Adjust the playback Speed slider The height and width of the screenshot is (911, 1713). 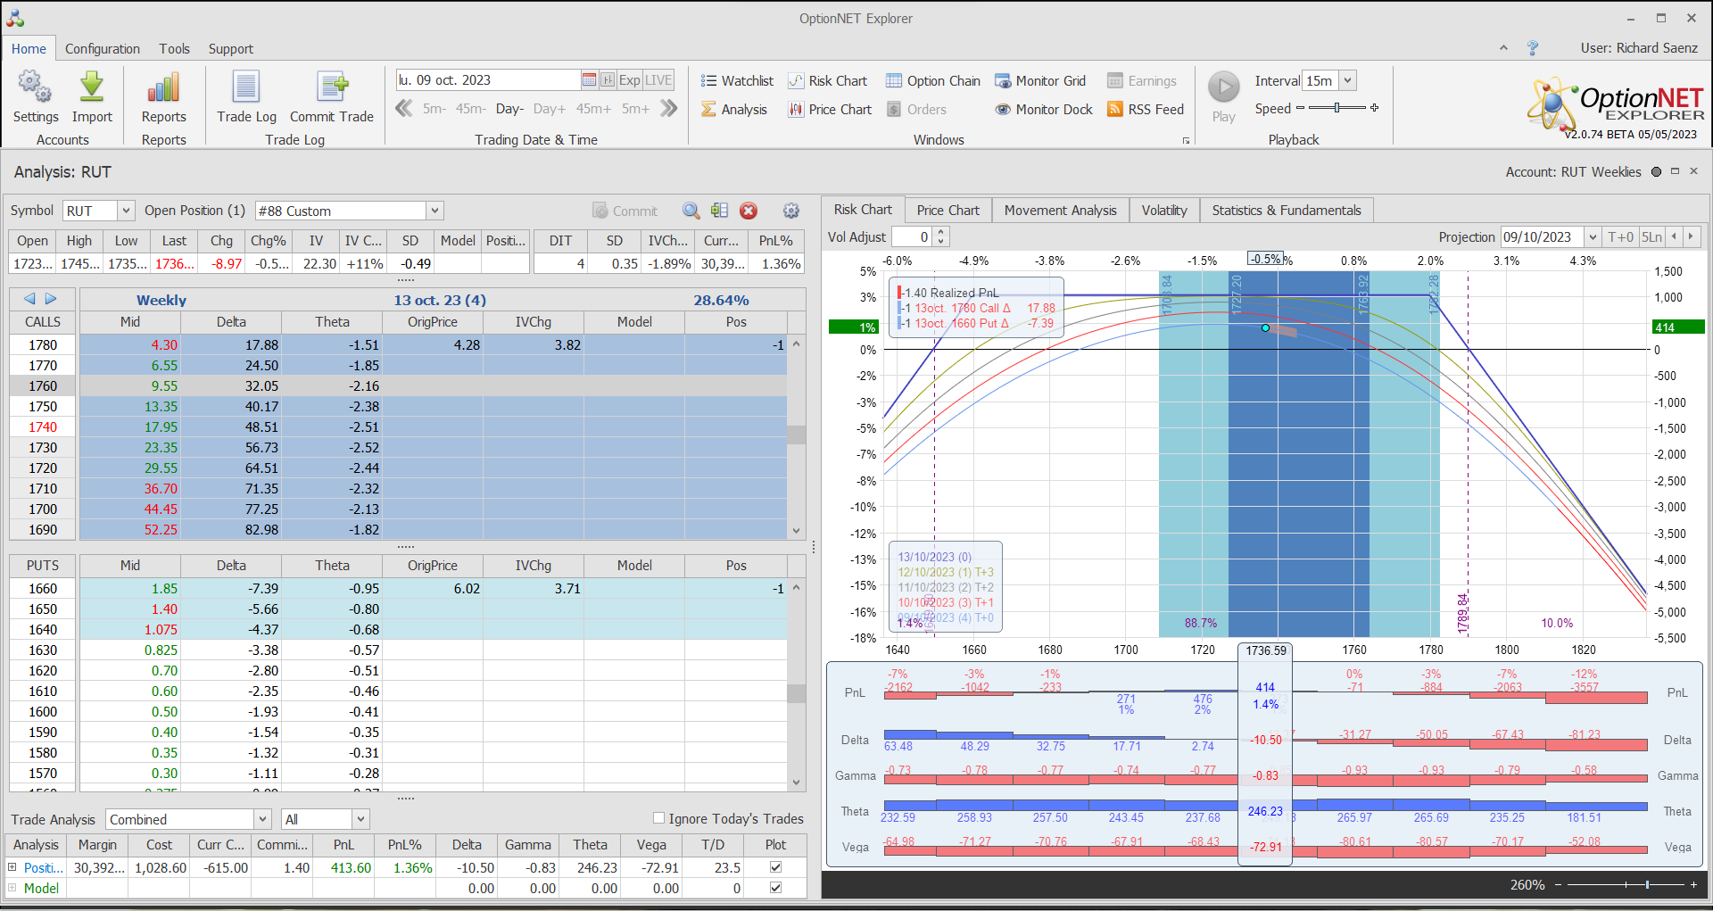(1336, 108)
